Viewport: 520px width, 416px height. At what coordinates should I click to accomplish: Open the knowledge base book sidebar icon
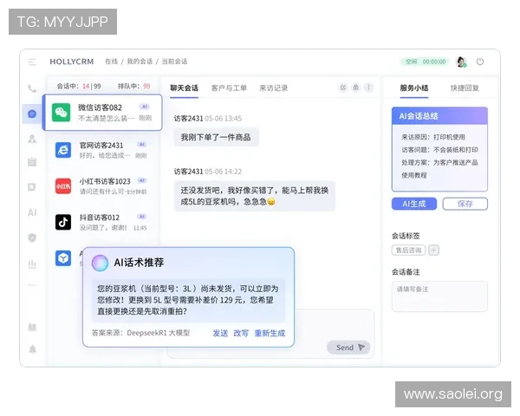32,328
